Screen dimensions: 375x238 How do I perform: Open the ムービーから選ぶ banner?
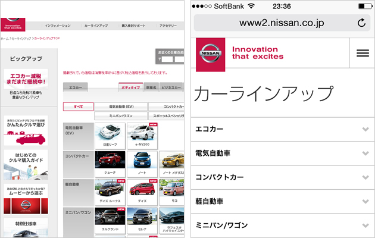point(26,199)
